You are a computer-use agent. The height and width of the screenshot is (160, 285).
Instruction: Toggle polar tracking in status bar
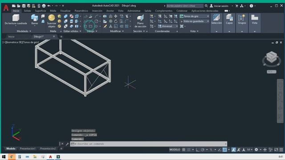(203, 150)
